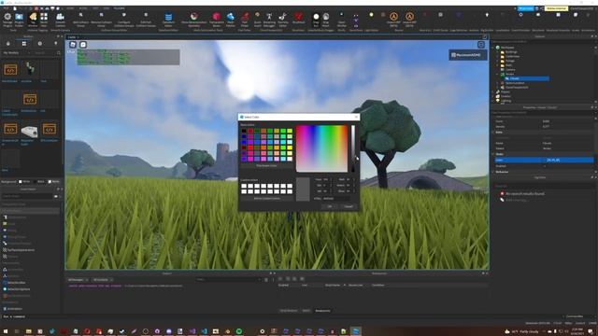Select the None background option

[x=54, y=182]
